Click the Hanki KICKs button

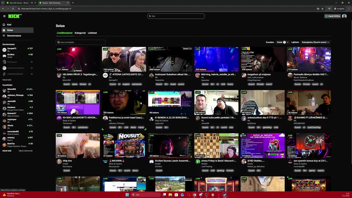click(x=332, y=16)
